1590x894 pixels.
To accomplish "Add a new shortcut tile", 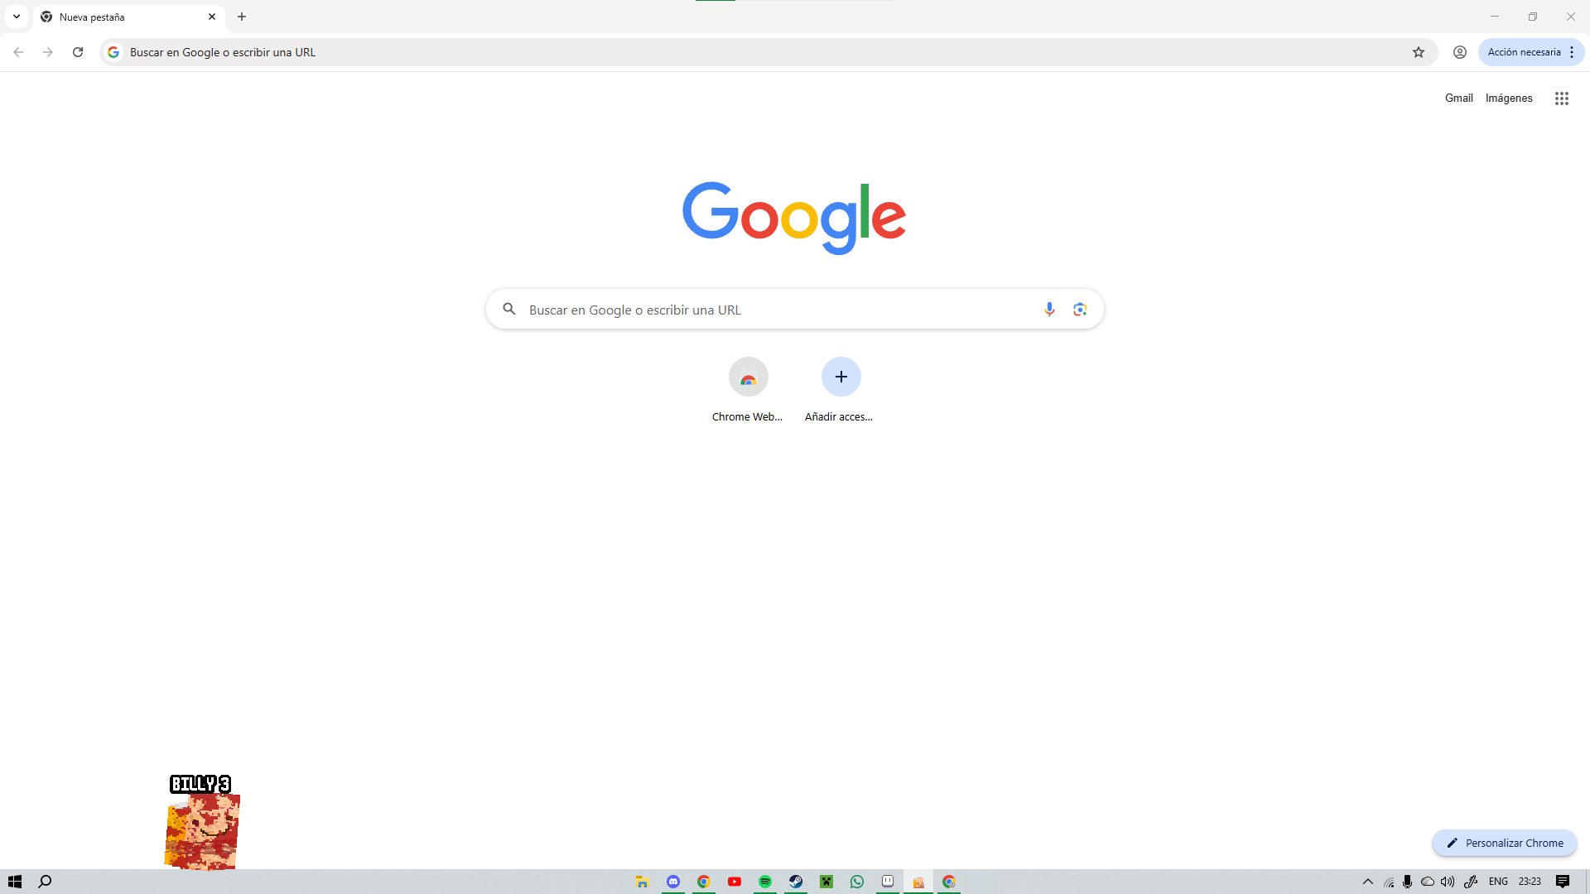I will point(841,377).
